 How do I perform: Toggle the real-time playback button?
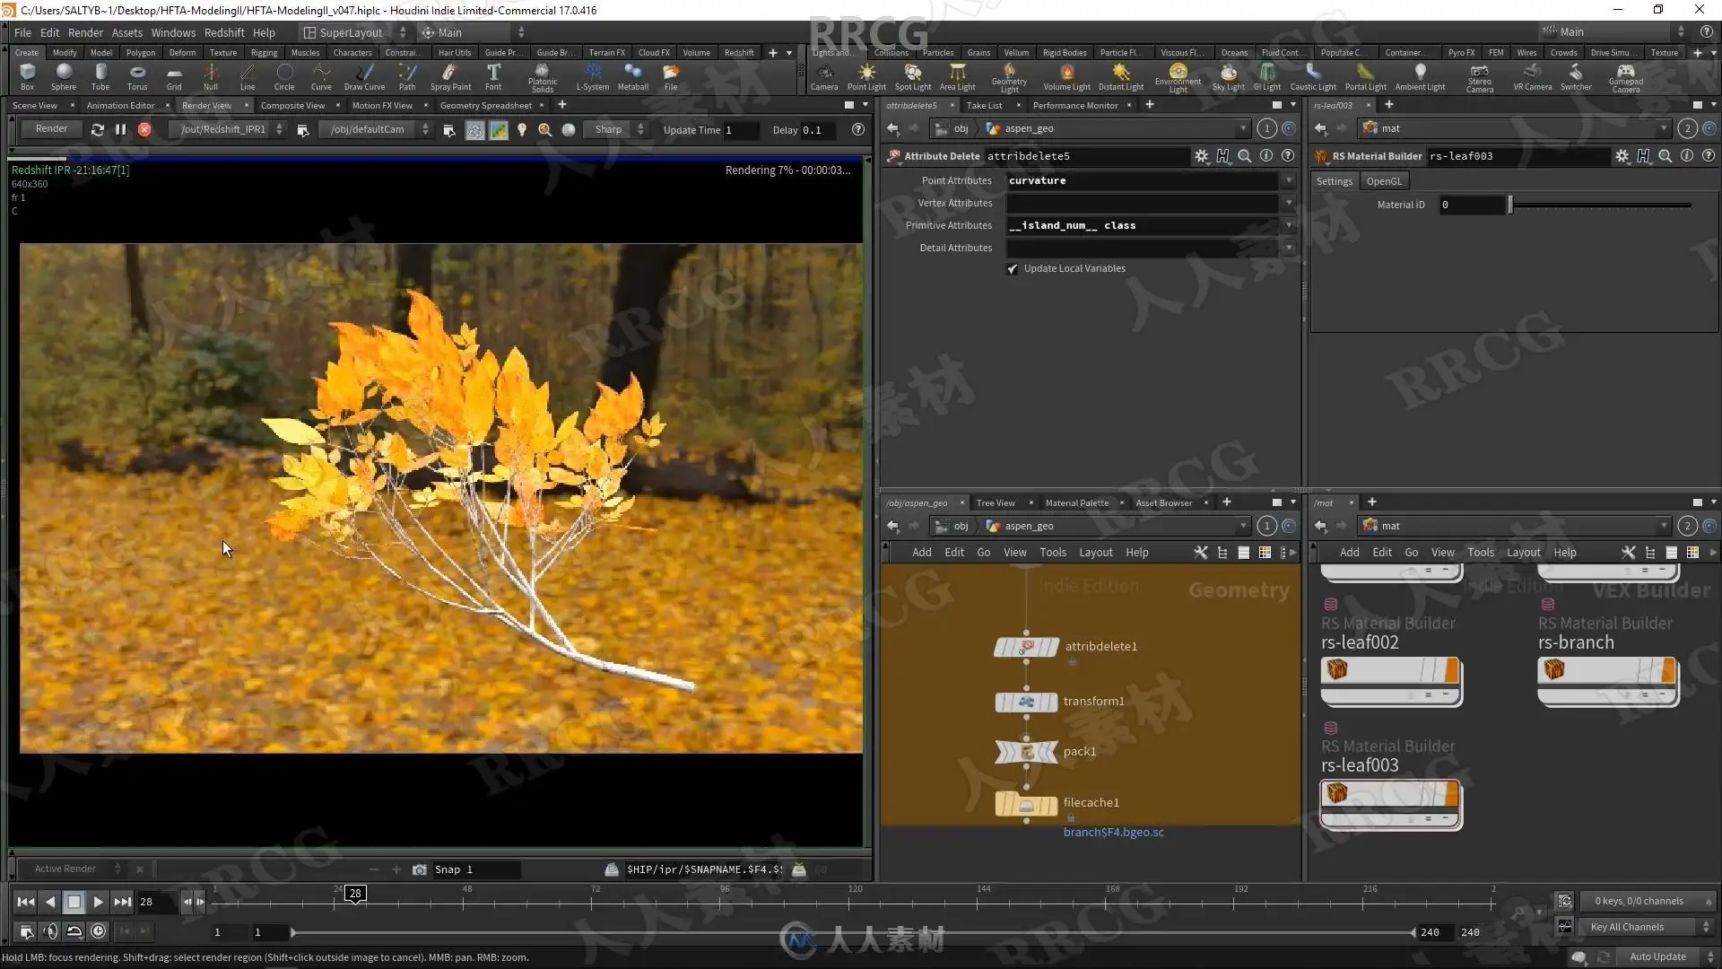point(98,931)
